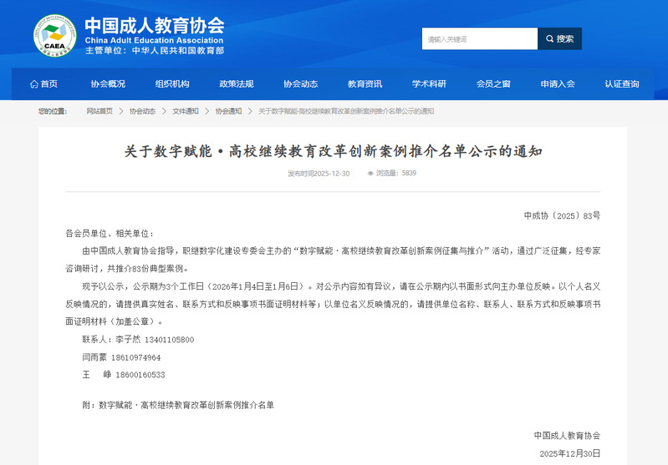Screen dimensions: 668x465
Task: Click the 中国成人教育协会 site title
Action: click(x=155, y=24)
